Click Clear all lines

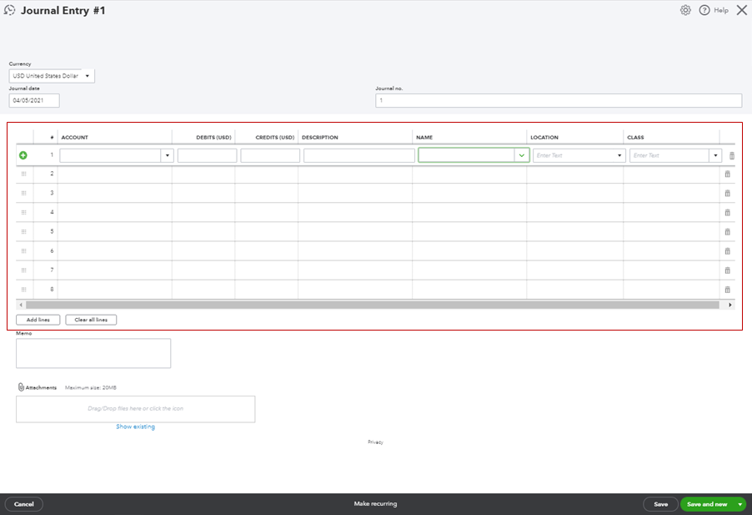[x=91, y=320]
